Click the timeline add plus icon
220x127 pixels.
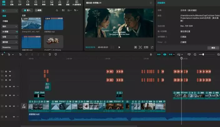coord(2,55)
